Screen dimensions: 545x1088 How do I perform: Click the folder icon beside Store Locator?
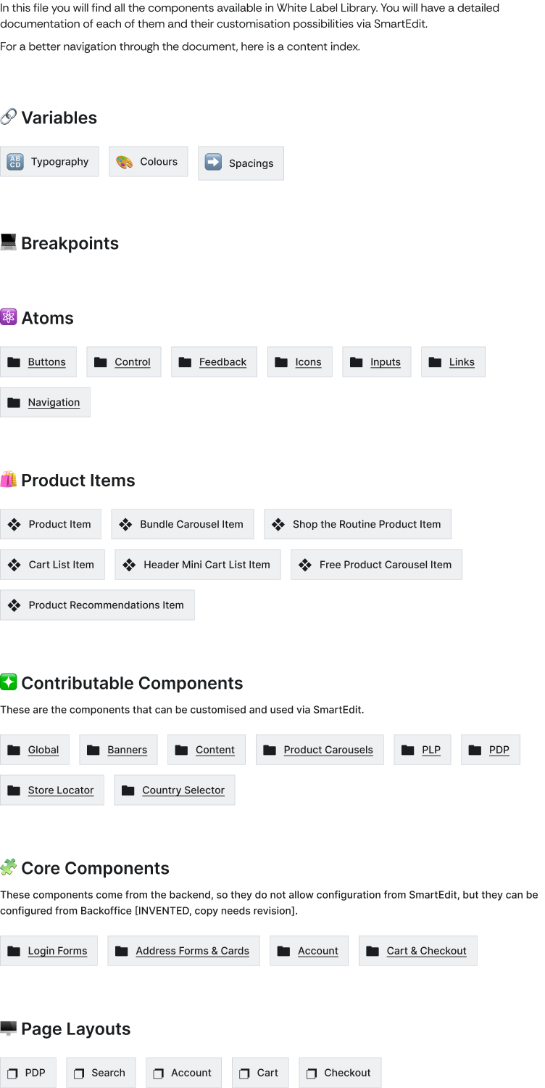[x=14, y=790]
